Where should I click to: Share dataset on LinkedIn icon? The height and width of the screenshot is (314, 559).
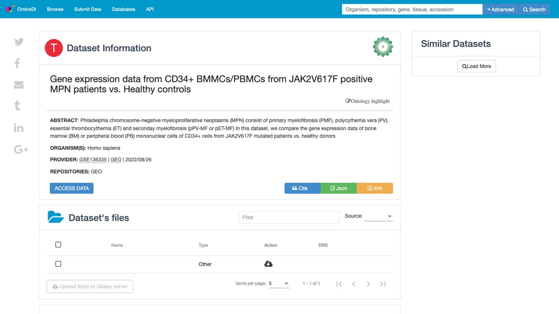pyautogui.click(x=18, y=127)
